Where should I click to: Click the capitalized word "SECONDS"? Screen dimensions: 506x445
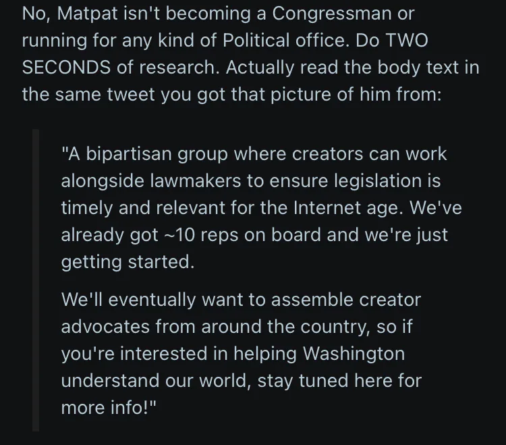[66, 67]
